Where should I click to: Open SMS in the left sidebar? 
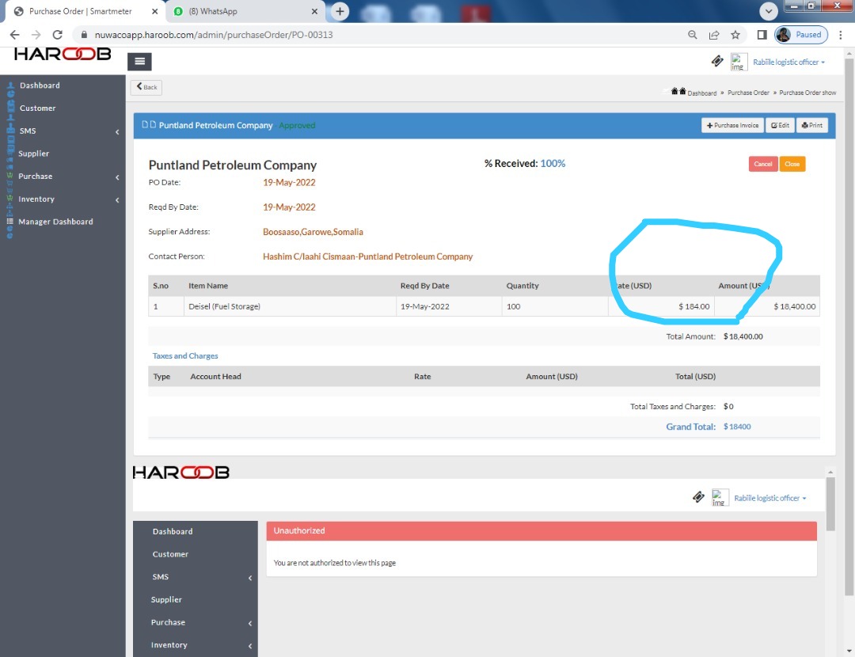pos(28,131)
